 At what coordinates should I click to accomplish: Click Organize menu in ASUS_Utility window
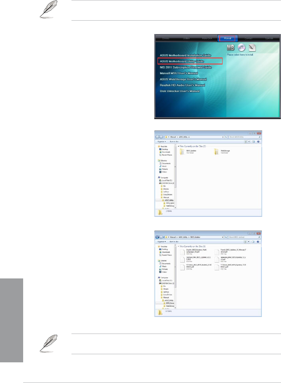click(x=162, y=142)
